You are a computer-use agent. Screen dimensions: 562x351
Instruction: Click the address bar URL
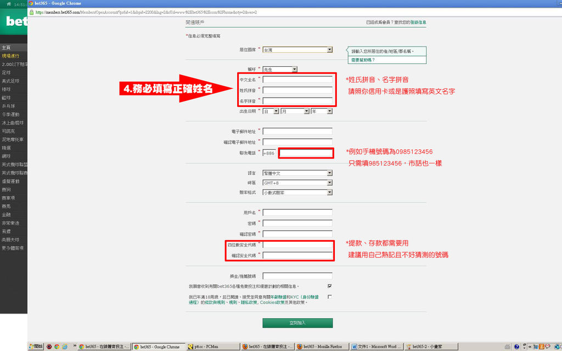(146, 12)
